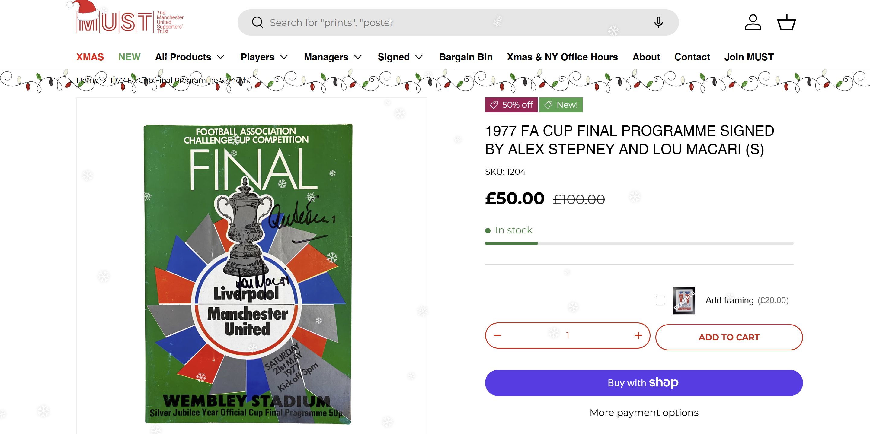Expand the Managers dropdown menu
The height and width of the screenshot is (434, 870).
pyautogui.click(x=333, y=57)
